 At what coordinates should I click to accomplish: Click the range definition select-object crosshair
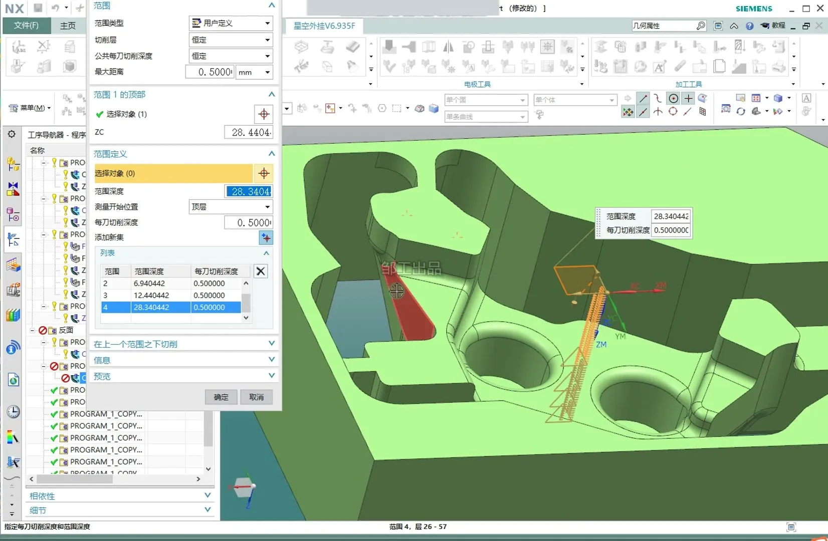(264, 173)
